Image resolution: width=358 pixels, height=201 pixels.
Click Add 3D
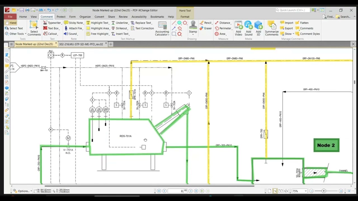258,28
